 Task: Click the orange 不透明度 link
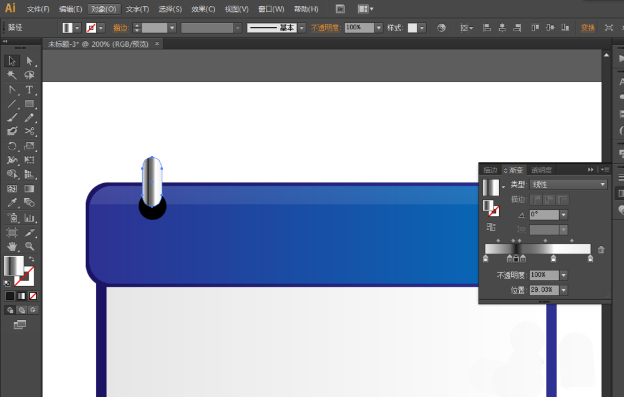325,28
